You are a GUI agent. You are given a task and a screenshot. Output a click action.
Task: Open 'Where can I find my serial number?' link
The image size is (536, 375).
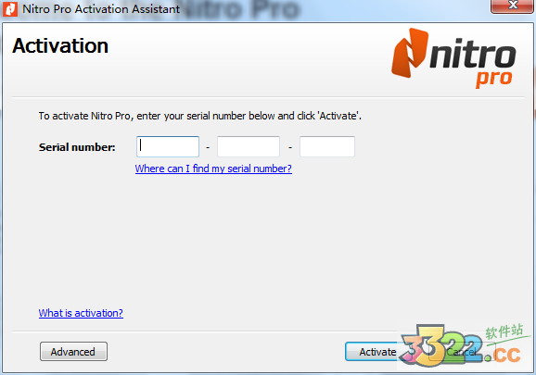(x=213, y=169)
